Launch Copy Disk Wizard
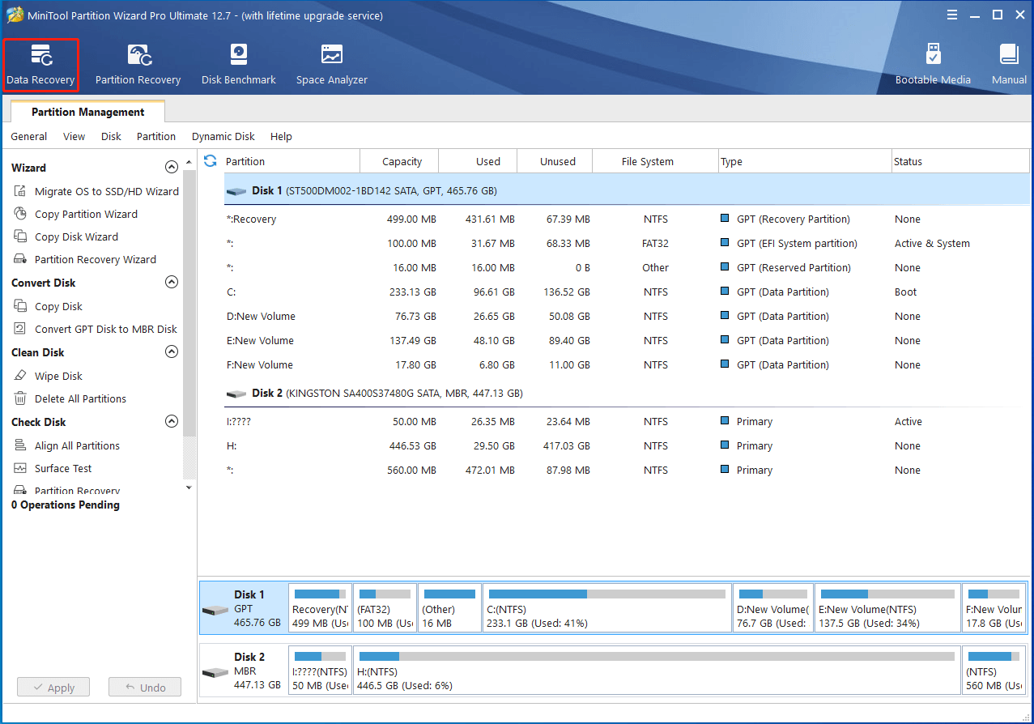1034x724 pixels. click(x=66, y=236)
